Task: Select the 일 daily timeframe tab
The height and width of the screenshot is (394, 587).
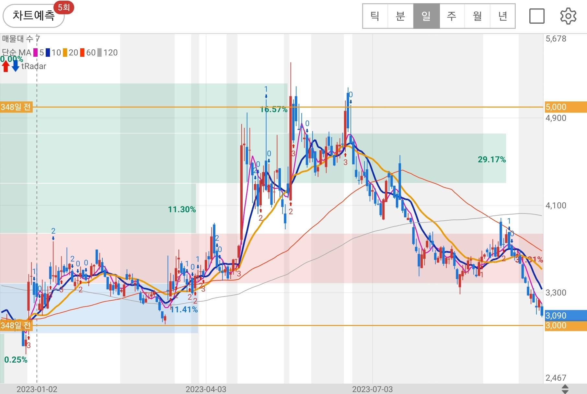Action: (x=426, y=16)
